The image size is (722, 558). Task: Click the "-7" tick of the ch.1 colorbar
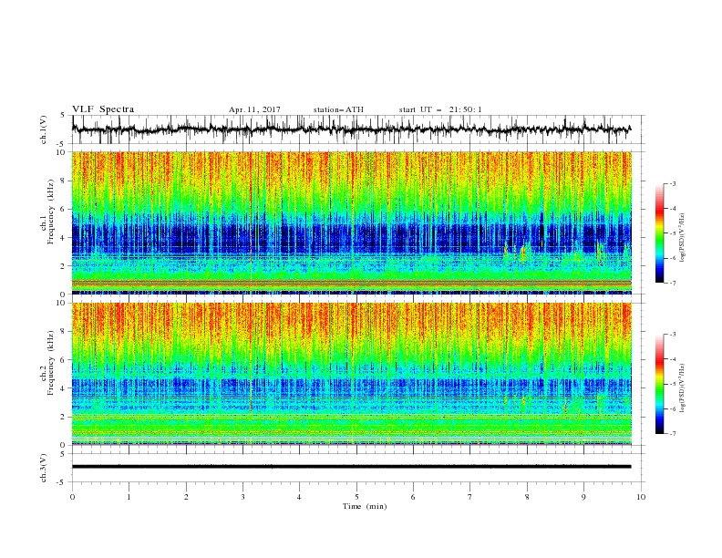tap(672, 283)
